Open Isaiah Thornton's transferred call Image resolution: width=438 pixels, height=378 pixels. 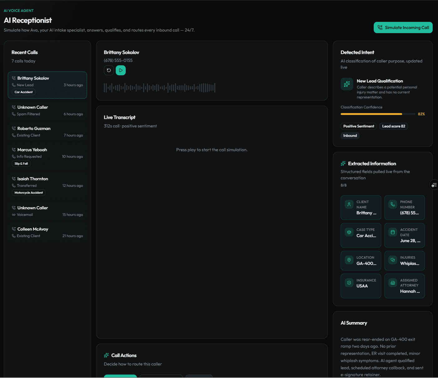tap(47, 186)
